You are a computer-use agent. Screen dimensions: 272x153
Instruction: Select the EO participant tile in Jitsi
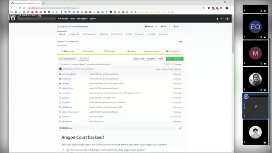click(255, 27)
